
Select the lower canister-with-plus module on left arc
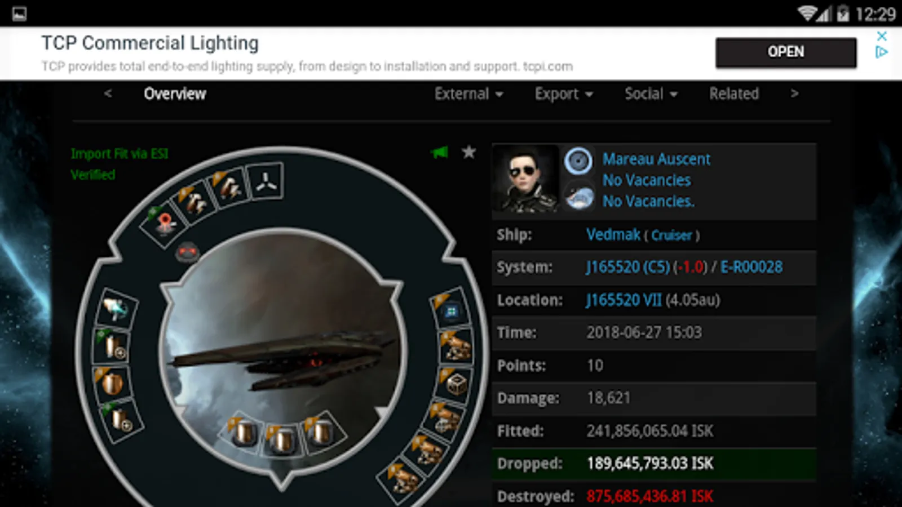coord(120,419)
